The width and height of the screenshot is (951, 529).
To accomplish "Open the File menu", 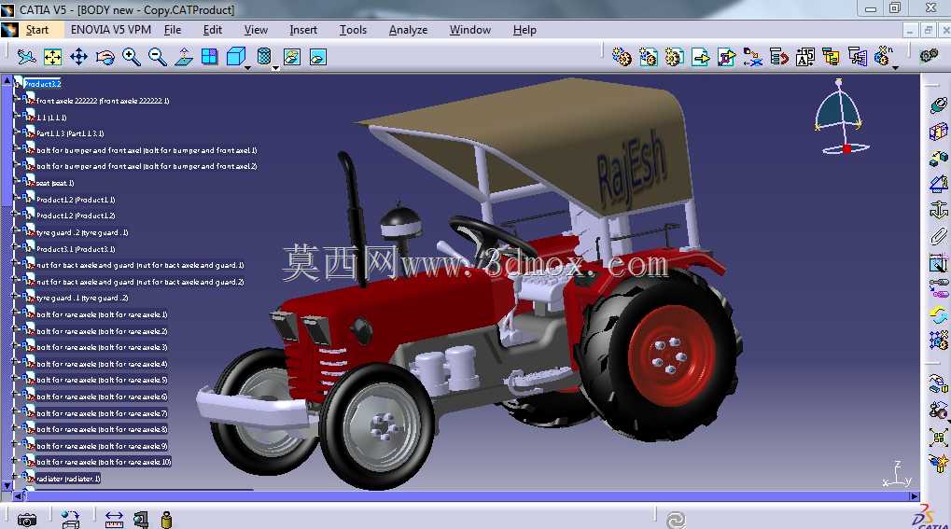I will [173, 30].
